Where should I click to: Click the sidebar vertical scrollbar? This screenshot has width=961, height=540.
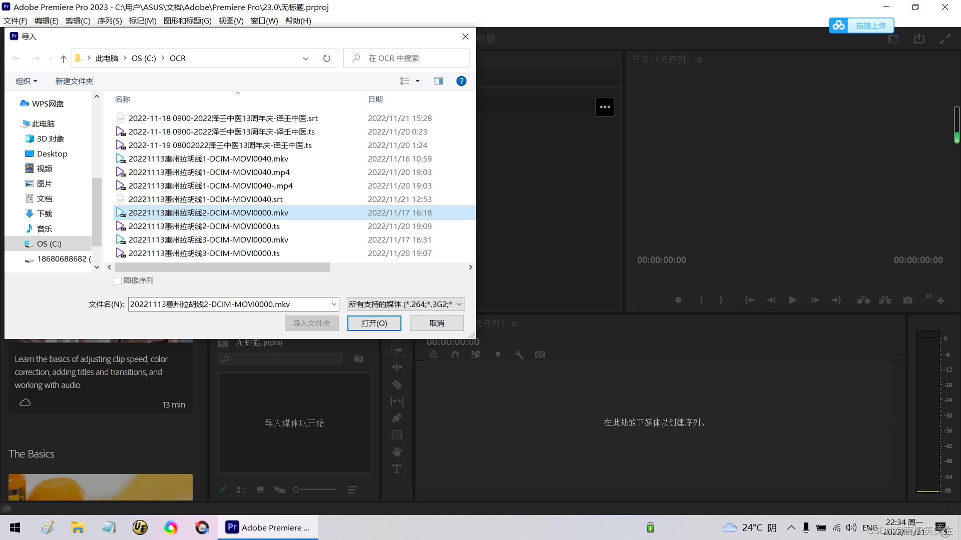tap(97, 212)
